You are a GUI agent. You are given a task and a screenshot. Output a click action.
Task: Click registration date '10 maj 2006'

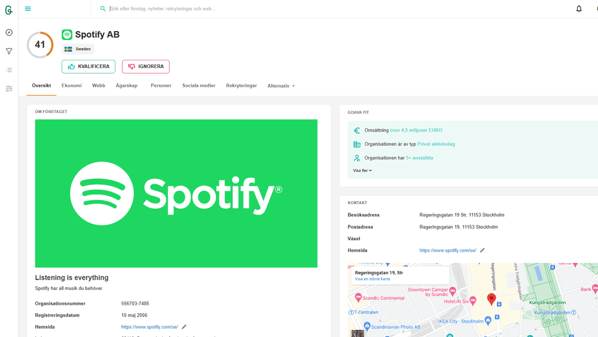(134, 315)
